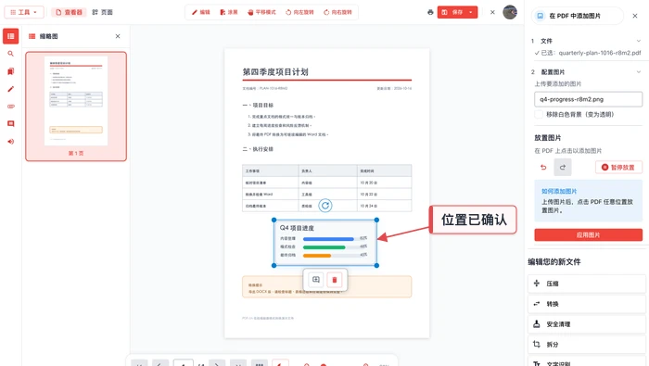
Task: Rotate the page right with 向右旋转
Action: tap(337, 12)
